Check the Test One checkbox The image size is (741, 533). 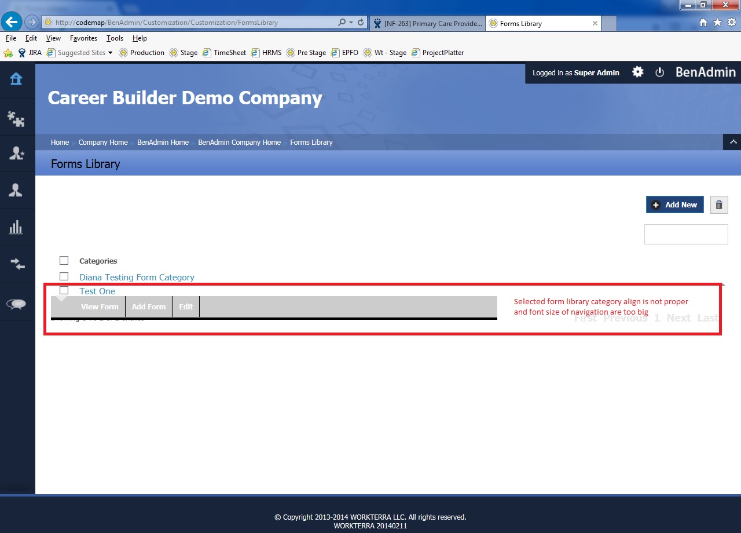(64, 290)
